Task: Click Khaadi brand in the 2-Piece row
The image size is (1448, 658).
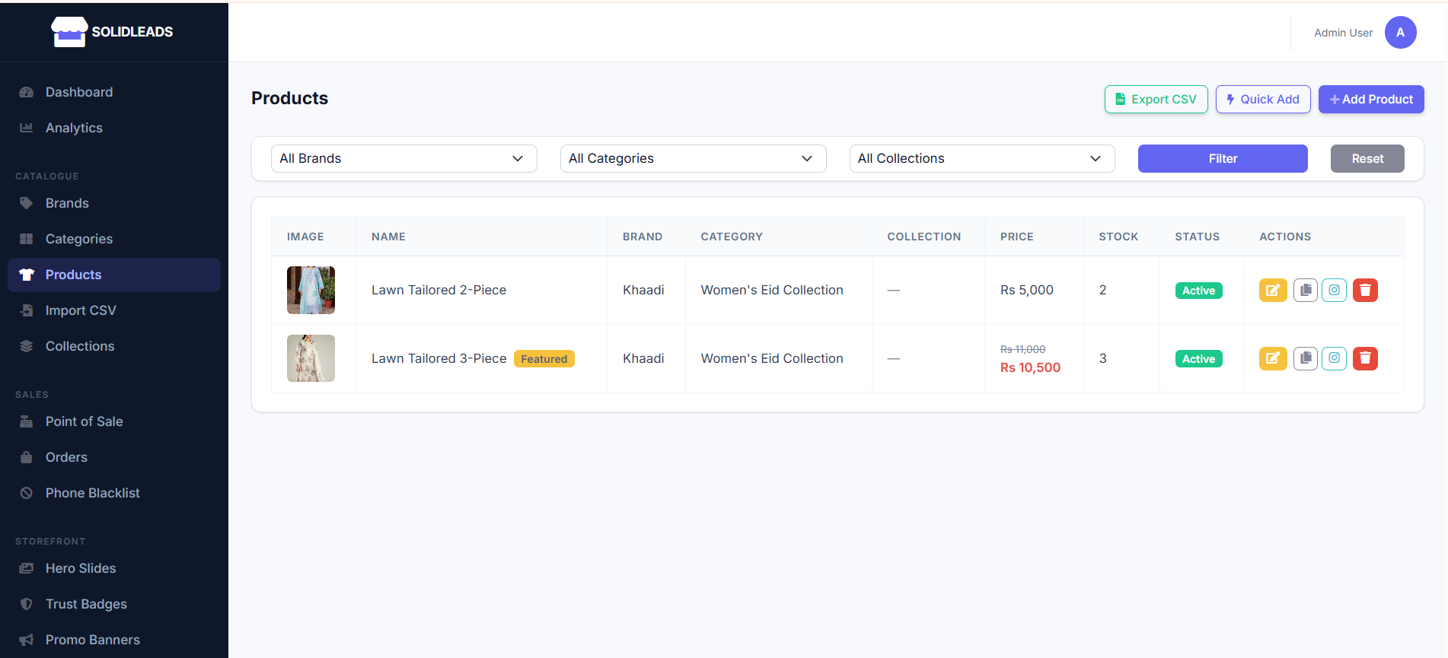Action: (x=643, y=290)
